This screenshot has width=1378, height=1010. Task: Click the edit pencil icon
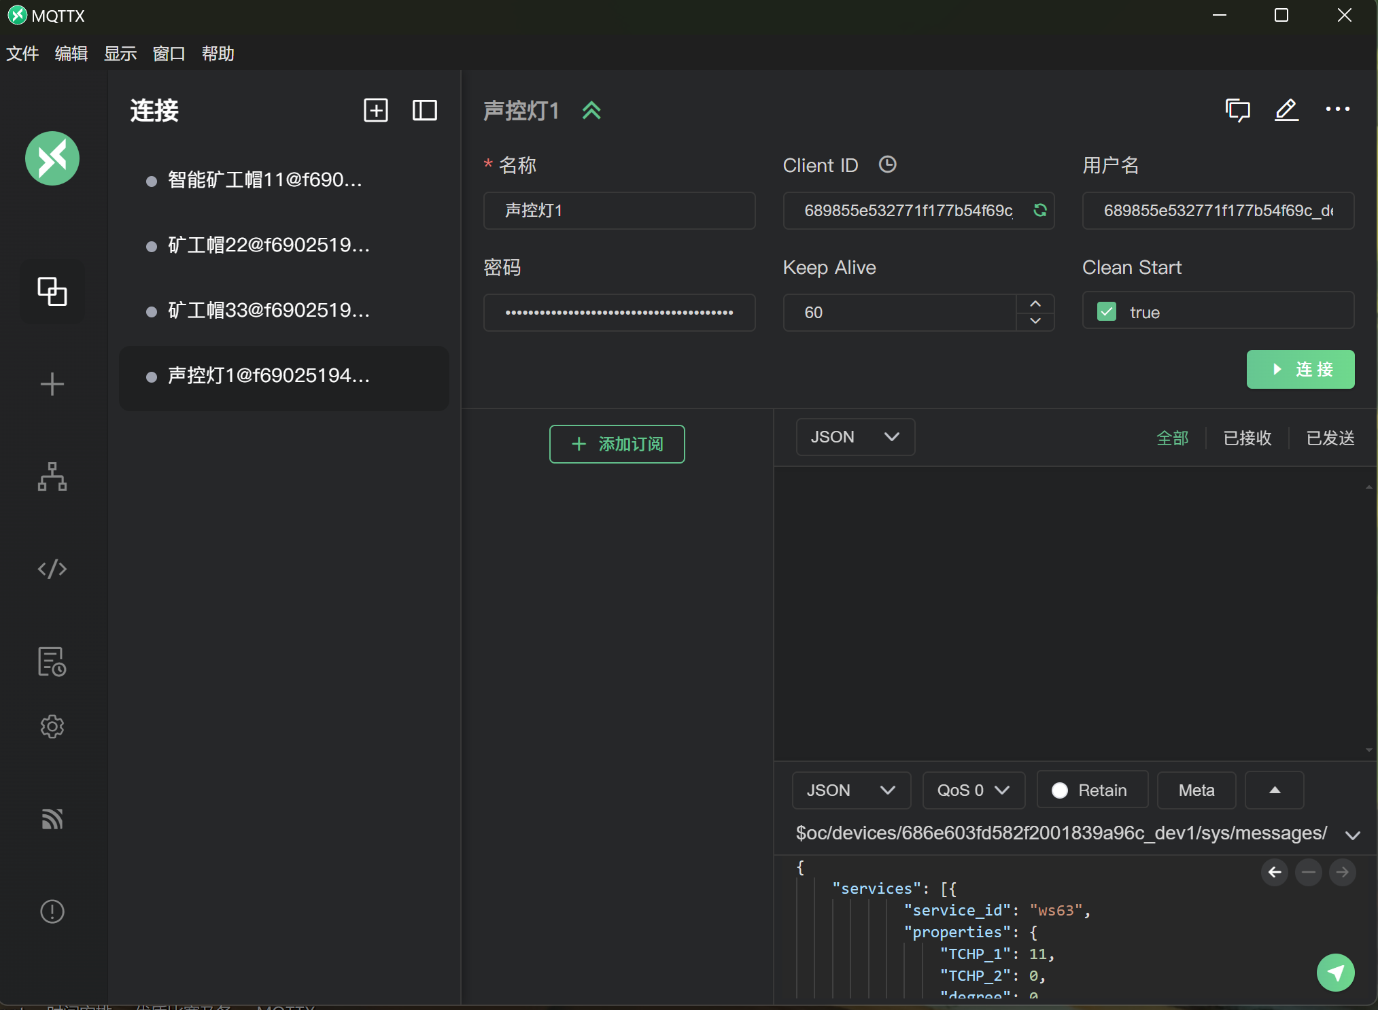point(1287,110)
